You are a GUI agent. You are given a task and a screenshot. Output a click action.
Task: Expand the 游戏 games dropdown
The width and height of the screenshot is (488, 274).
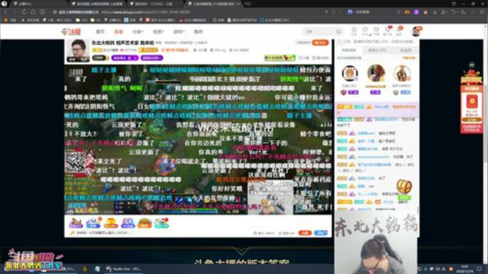(x=179, y=31)
